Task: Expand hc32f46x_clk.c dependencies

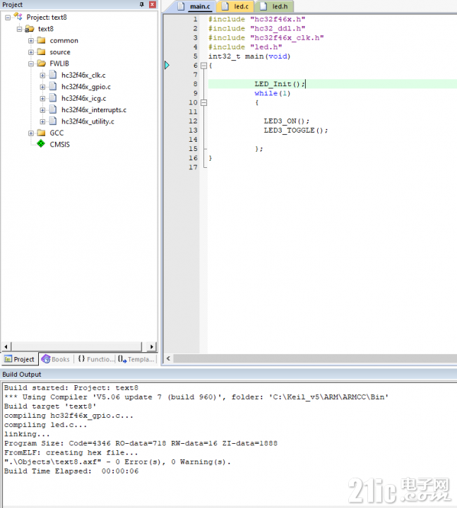Action: (x=42, y=75)
